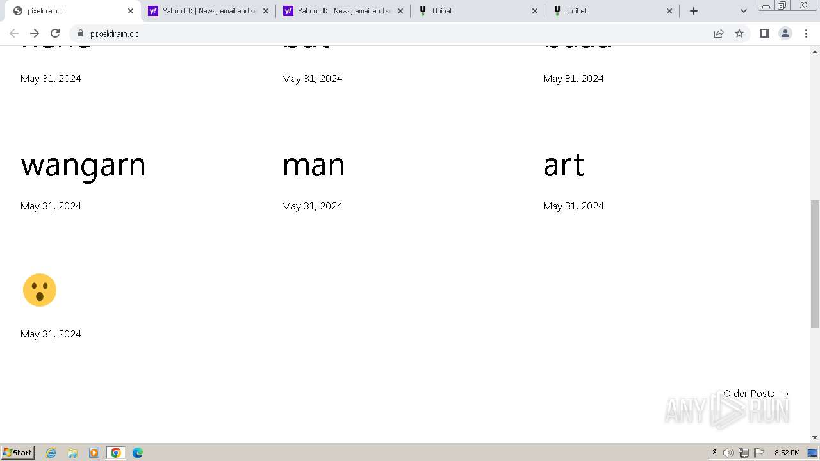The height and width of the screenshot is (461, 820).
Task: Click date under emoji post
Action: [x=51, y=334]
